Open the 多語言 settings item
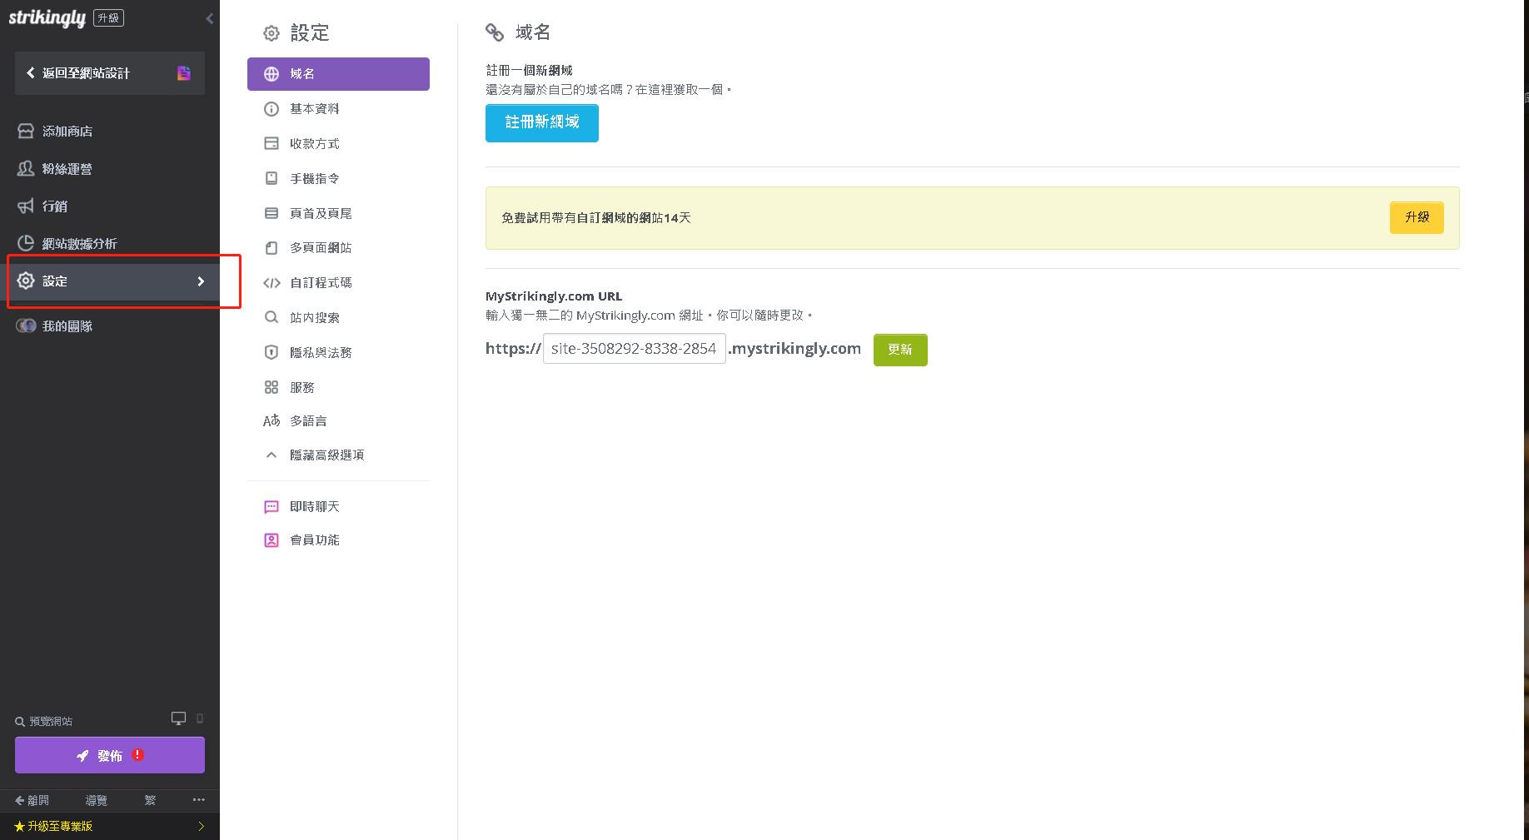Screen dimensions: 1529x840 click(308, 420)
